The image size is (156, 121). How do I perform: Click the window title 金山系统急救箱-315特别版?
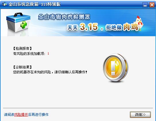(x=34, y=4)
